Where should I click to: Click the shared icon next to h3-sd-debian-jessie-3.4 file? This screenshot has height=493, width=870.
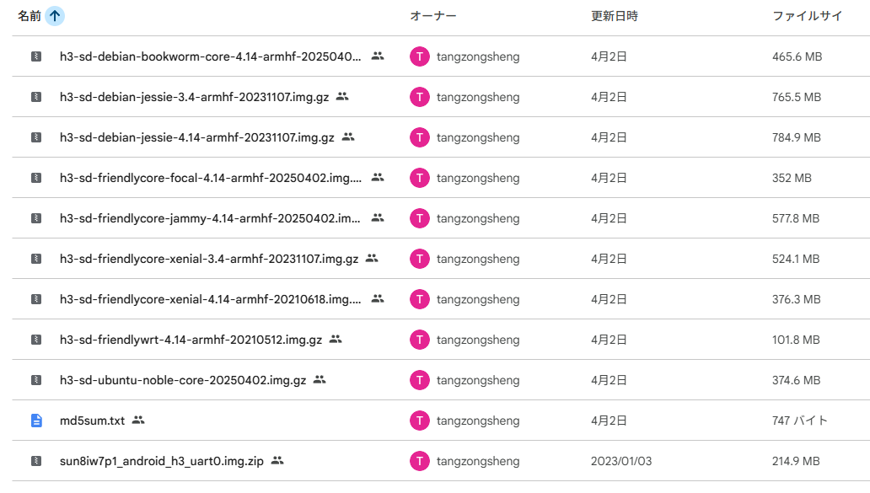click(342, 97)
